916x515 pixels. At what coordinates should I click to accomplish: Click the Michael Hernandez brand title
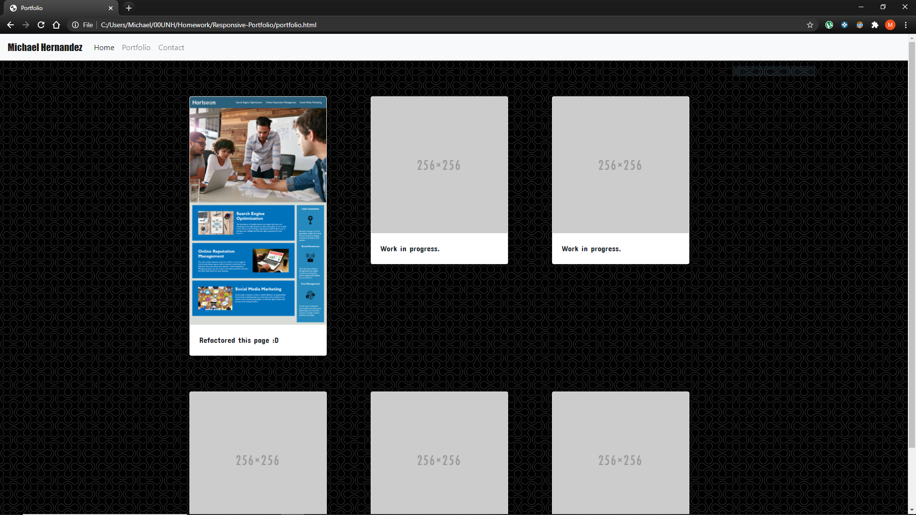tap(45, 47)
